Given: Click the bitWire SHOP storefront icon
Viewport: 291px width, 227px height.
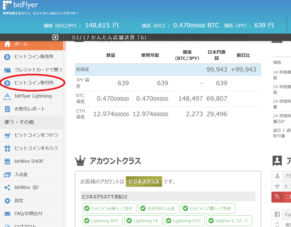Looking at the screenshot, I should click(7, 162).
